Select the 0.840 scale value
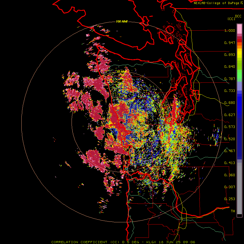Viewport: 244px width, 244px height. (230, 67)
